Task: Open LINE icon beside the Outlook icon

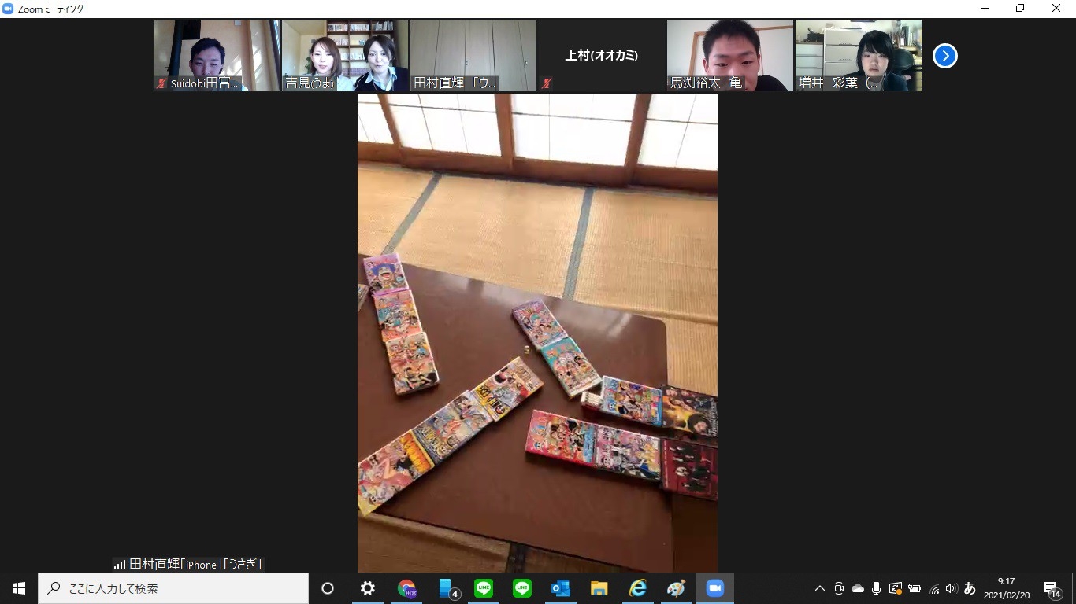Action: 522,588
